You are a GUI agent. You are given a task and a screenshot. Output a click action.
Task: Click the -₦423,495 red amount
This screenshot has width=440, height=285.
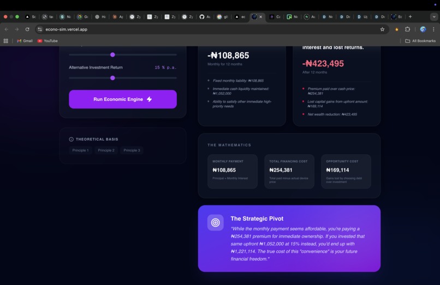tap(323, 64)
